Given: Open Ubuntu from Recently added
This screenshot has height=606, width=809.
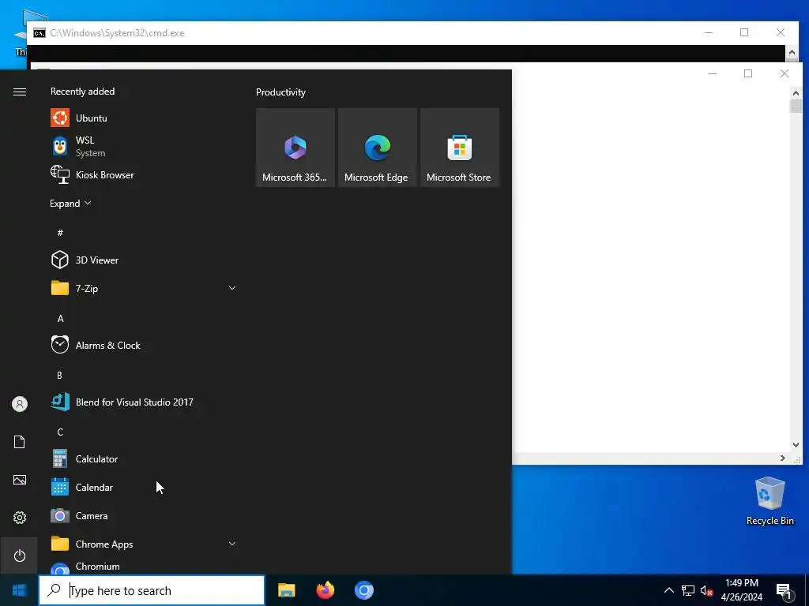Looking at the screenshot, I should (x=144, y=118).
